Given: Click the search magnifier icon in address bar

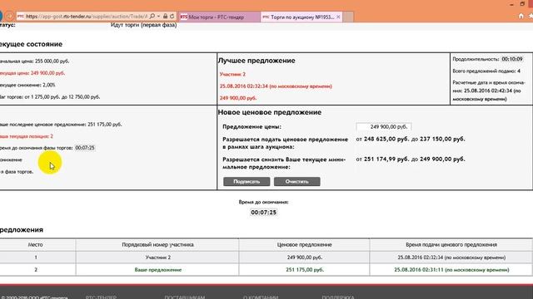Looking at the screenshot, I should coord(152,16).
